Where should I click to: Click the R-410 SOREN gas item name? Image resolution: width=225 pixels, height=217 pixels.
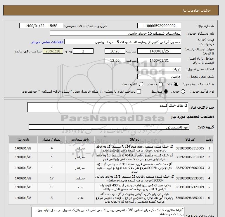pos(135,168)
